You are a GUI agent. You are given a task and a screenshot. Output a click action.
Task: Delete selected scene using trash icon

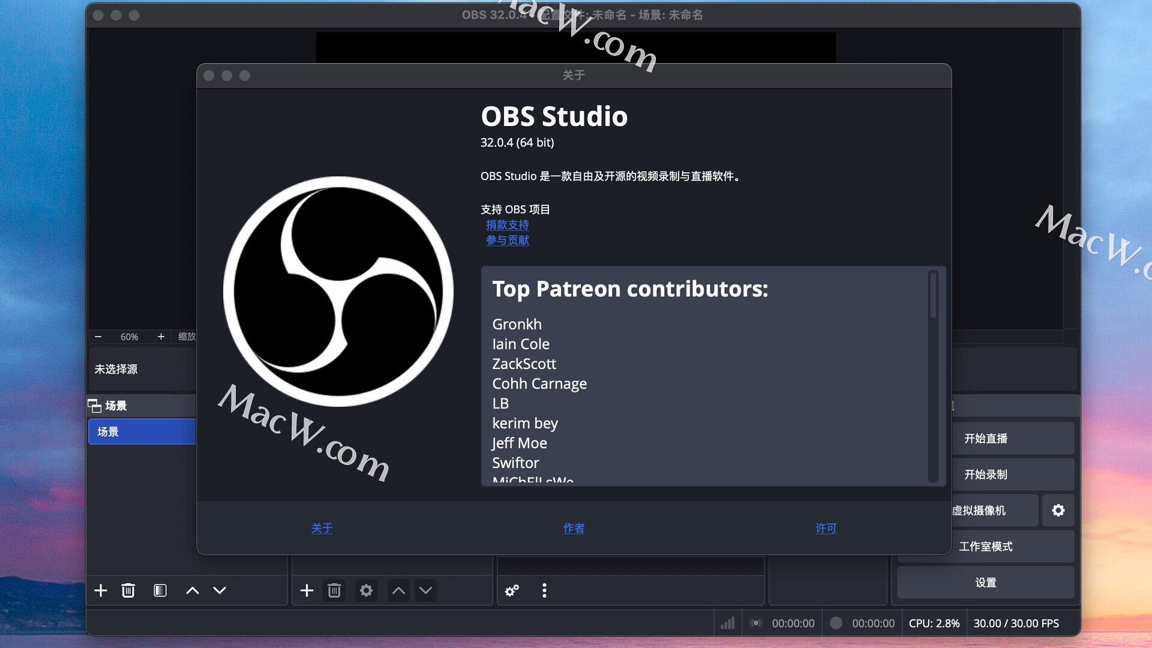pyautogui.click(x=128, y=590)
